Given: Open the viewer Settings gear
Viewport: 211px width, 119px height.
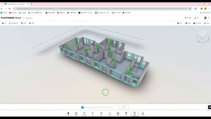Looking at the screenshot, I should tap(32, 23).
